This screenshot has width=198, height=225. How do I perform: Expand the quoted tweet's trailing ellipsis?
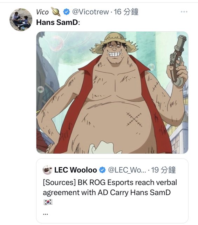click(x=45, y=214)
